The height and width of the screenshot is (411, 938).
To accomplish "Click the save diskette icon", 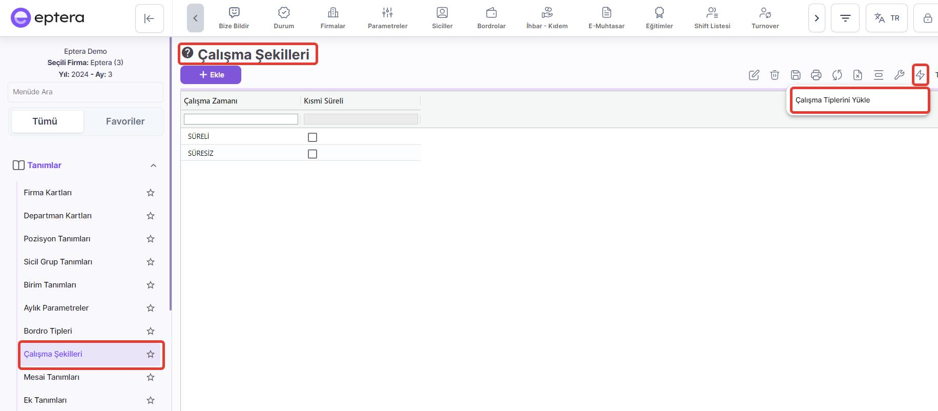I will tap(796, 75).
